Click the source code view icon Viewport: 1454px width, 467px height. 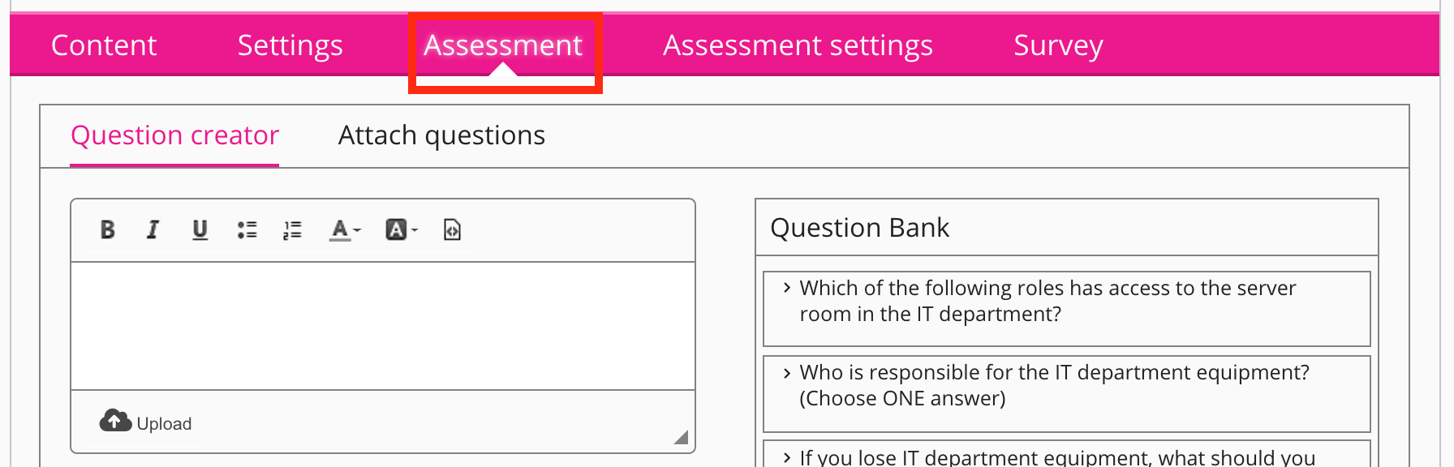(x=452, y=230)
